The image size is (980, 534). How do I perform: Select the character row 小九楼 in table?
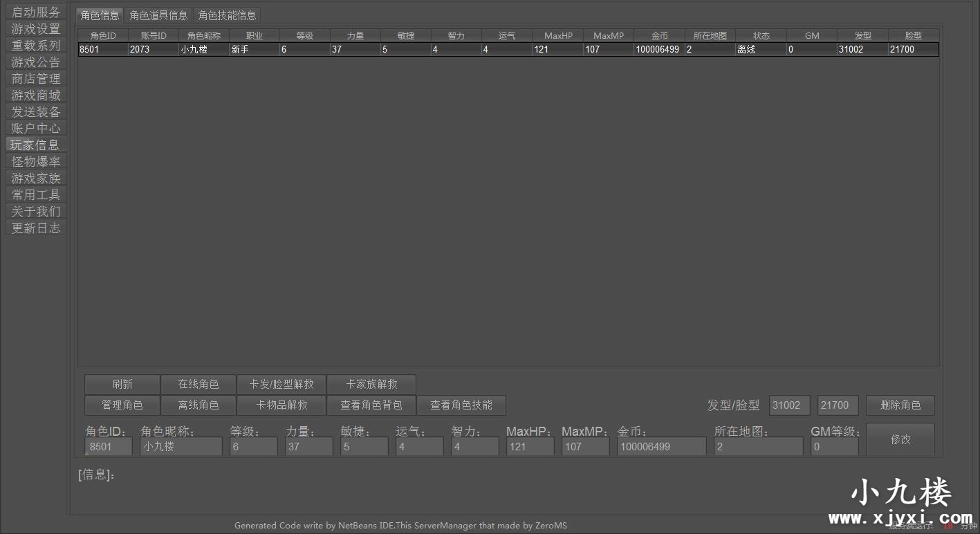[x=203, y=50]
